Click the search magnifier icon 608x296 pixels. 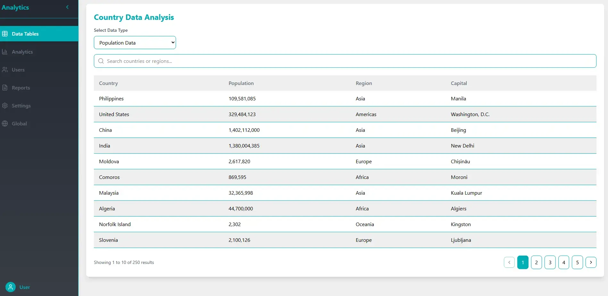pos(101,61)
